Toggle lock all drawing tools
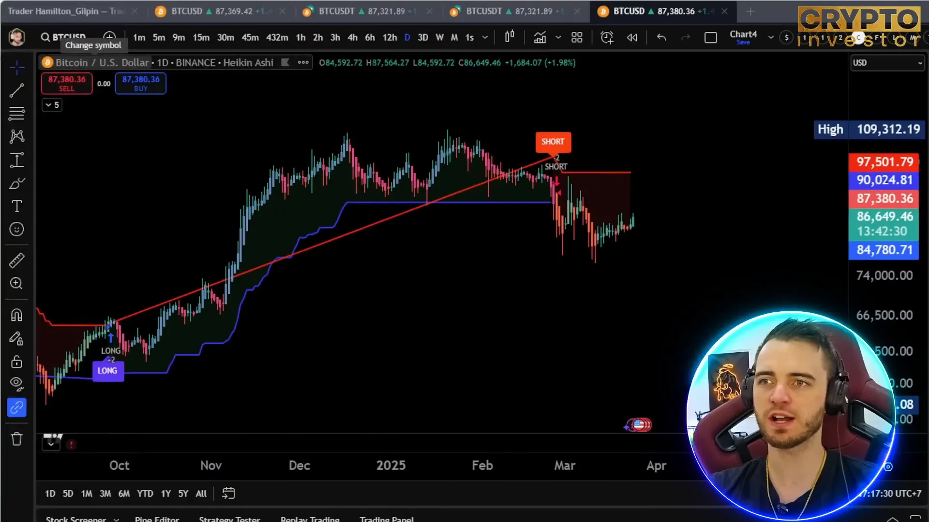This screenshot has width=929, height=522. tap(17, 362)
